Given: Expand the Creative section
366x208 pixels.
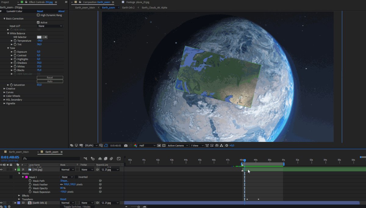Looking at the screenshot, I should (x=5, y=89).
